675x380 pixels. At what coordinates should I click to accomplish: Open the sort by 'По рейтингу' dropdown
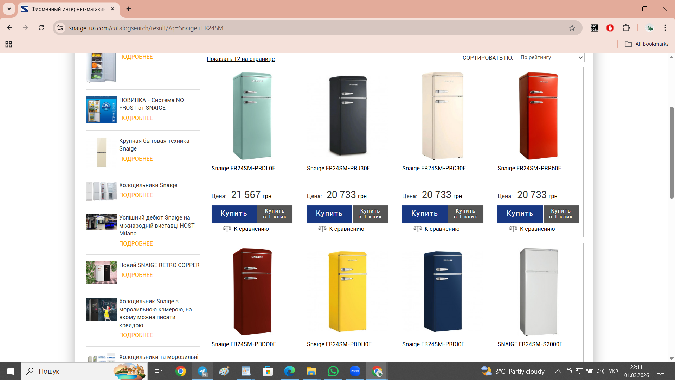click(550, 57)
